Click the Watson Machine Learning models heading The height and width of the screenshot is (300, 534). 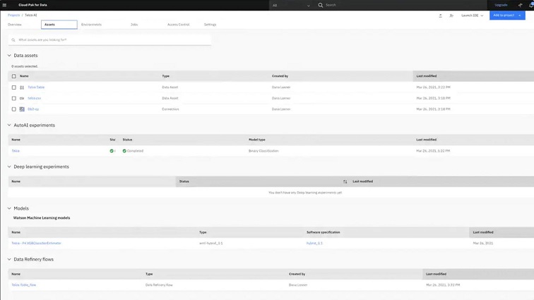click(42, 218)
